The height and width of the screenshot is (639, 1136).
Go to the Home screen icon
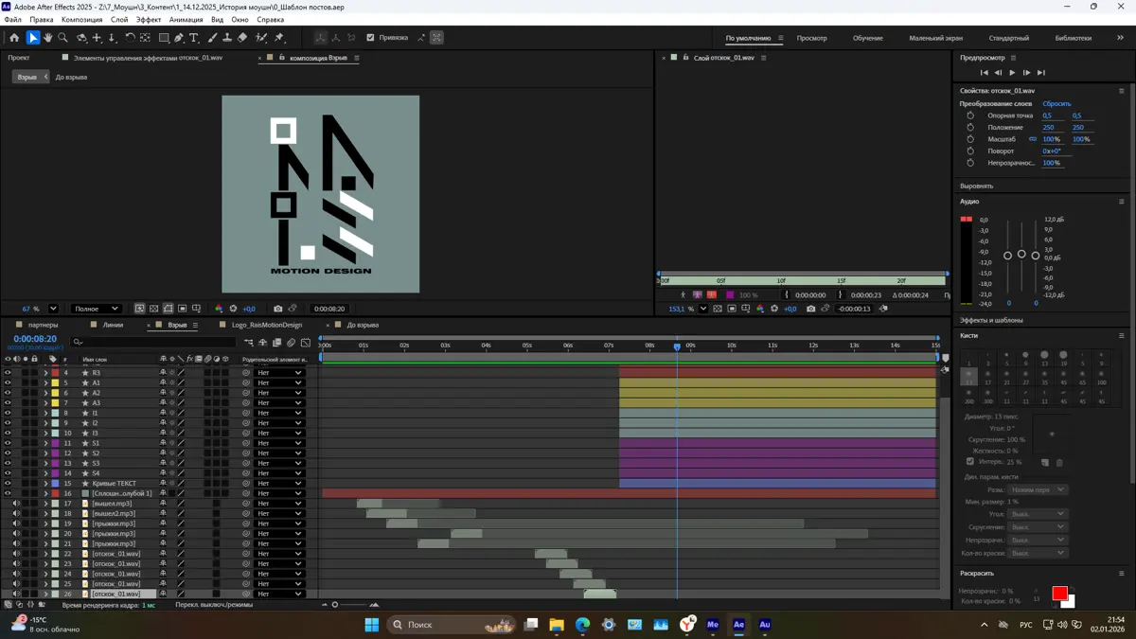pos(14,38)
